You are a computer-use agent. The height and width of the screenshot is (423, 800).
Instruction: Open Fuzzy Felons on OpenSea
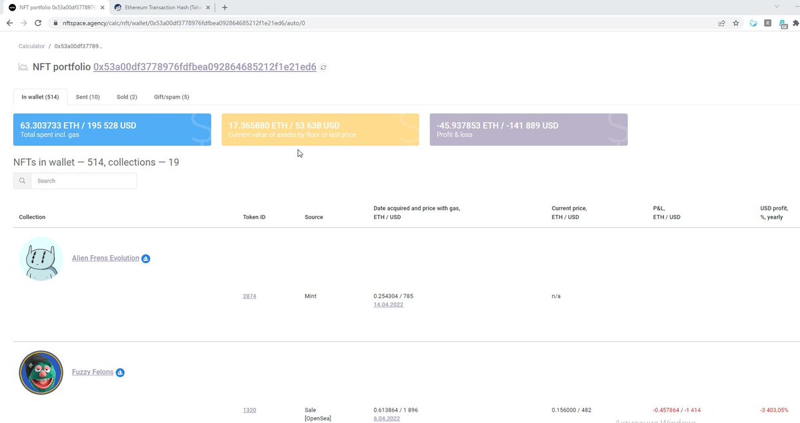tap(120, 372)
